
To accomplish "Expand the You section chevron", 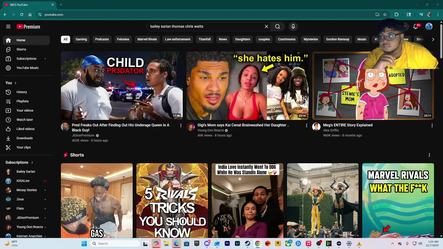I will 16,83.
